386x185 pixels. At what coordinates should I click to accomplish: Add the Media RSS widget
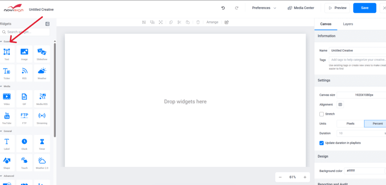42,99
